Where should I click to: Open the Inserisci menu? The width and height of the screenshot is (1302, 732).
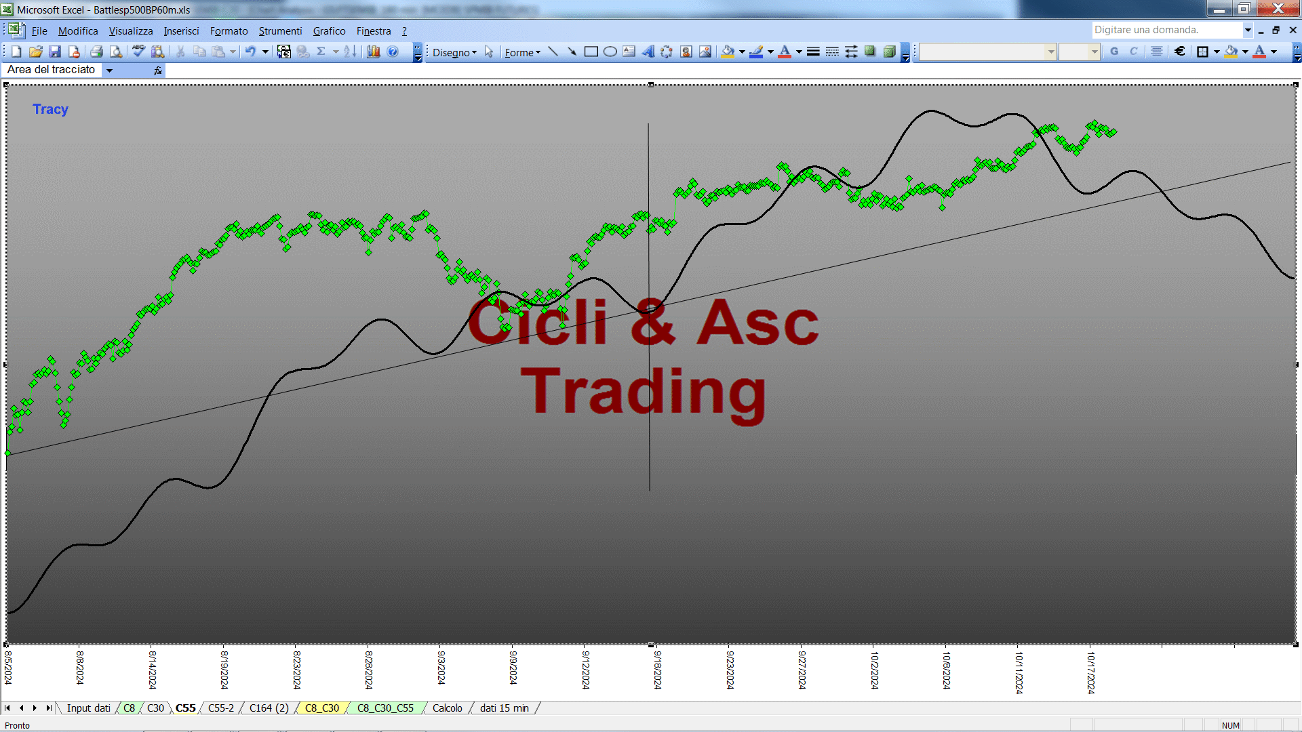click(181, 31)
